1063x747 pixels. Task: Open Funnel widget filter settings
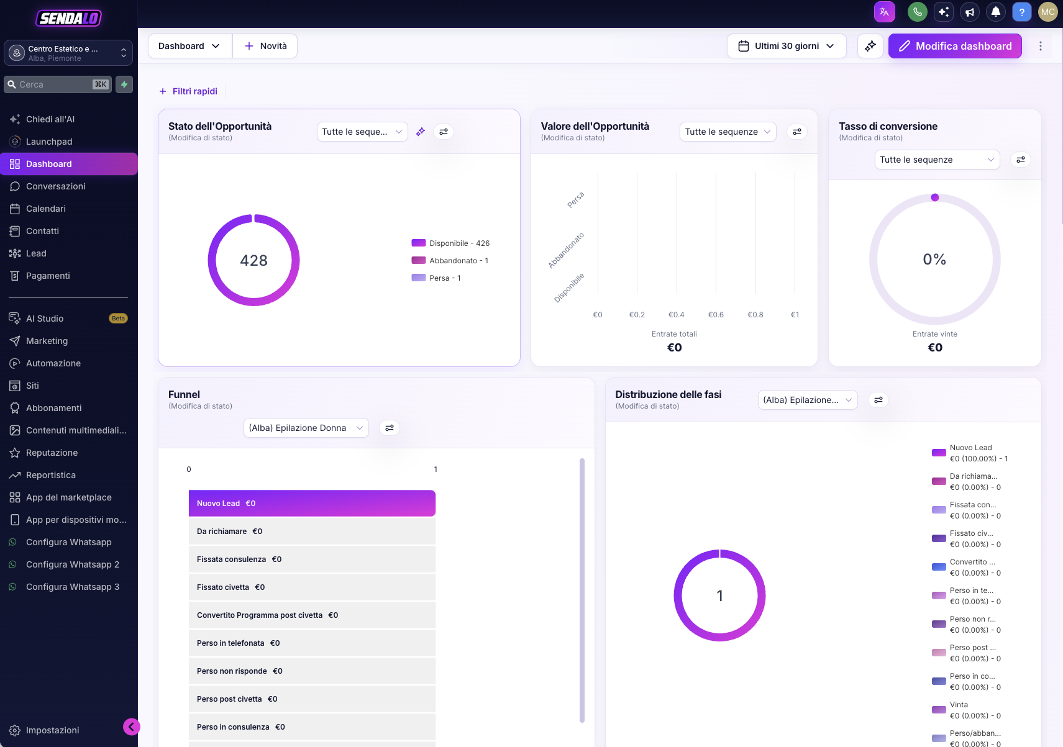[x=390, y=428]
